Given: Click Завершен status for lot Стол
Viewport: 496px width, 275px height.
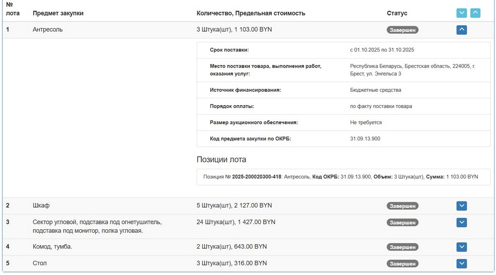Looking at the screenshot, I should click(402, 264).
